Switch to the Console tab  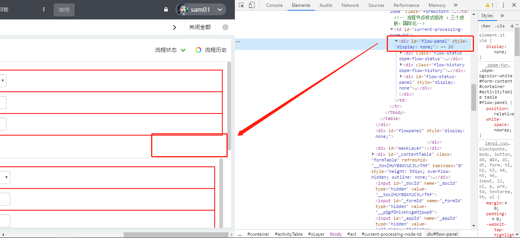click(x=274, y=5)
